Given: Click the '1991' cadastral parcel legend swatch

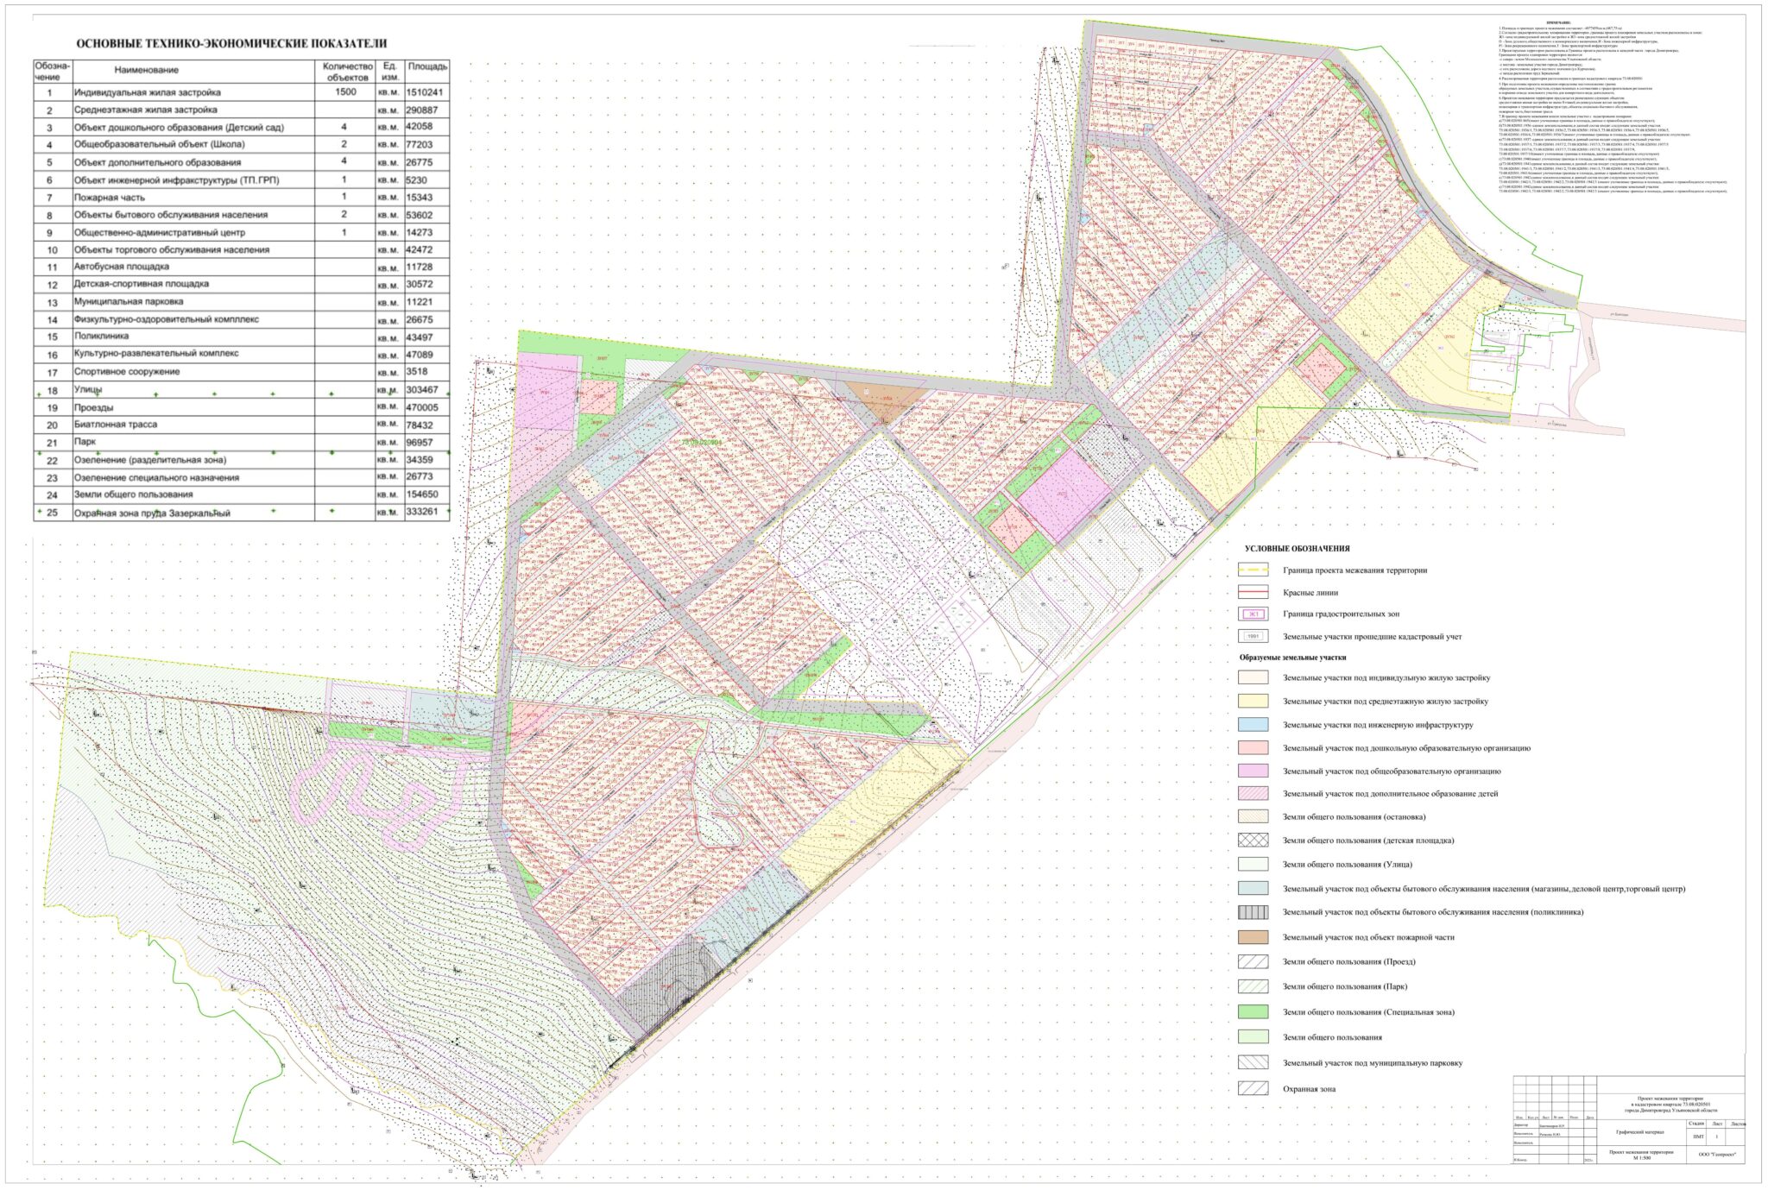Looking at the screenshot, I should click(x=1253, y=637).
